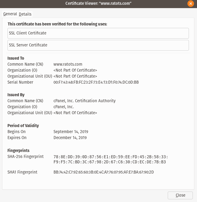Viewport: 197px width, 202px height.
Task: Click the SSL Server Certificate field
Action: point(98,45)
